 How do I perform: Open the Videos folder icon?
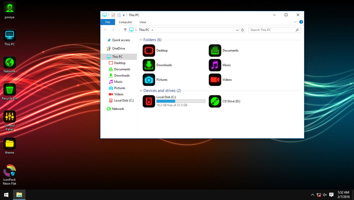click(215, 80)
